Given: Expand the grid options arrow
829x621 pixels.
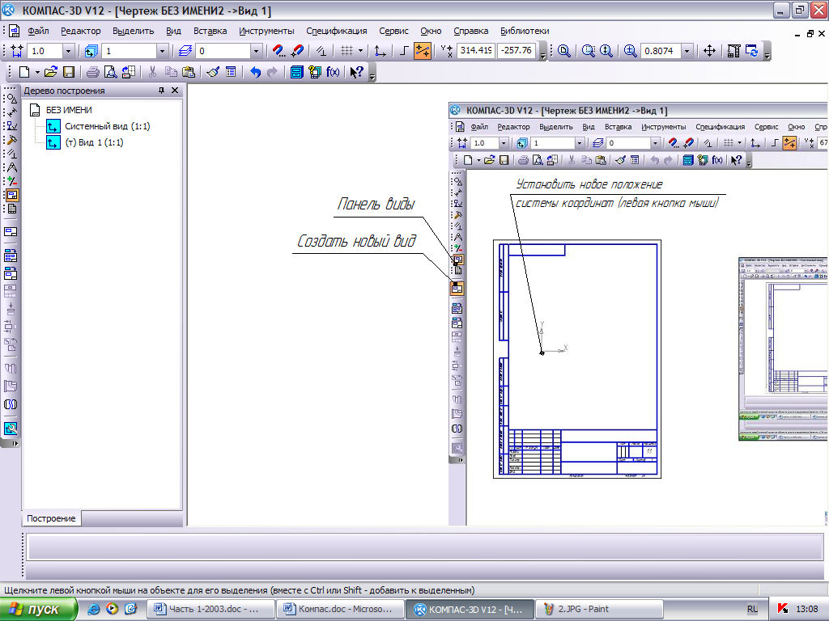Looking at the screenshot, I should click(360, 51).
